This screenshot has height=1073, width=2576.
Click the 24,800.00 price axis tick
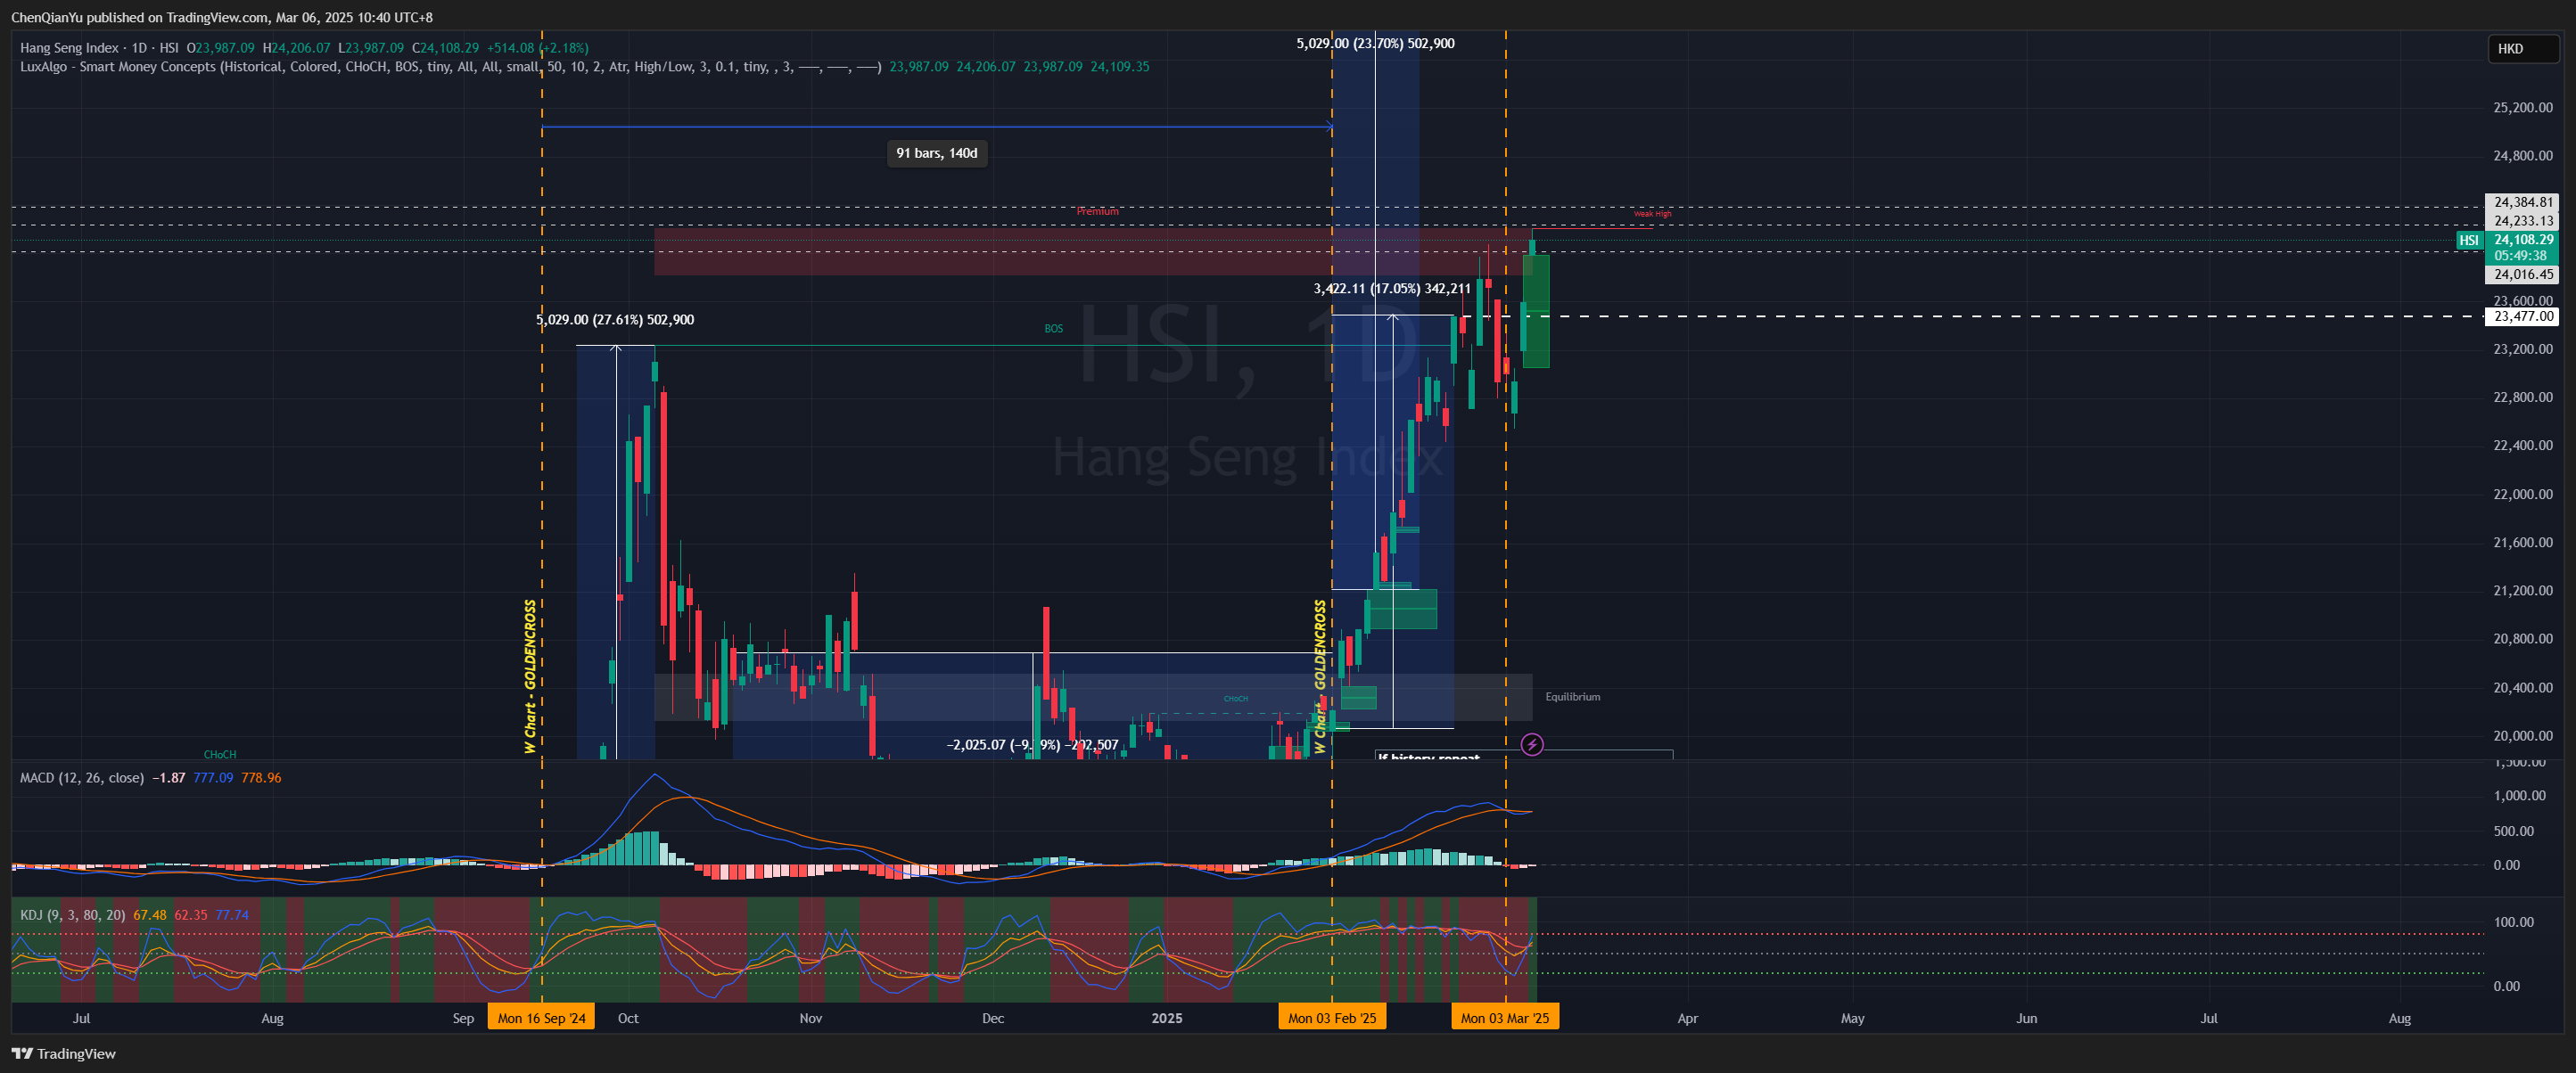(x=2522, y=156)
